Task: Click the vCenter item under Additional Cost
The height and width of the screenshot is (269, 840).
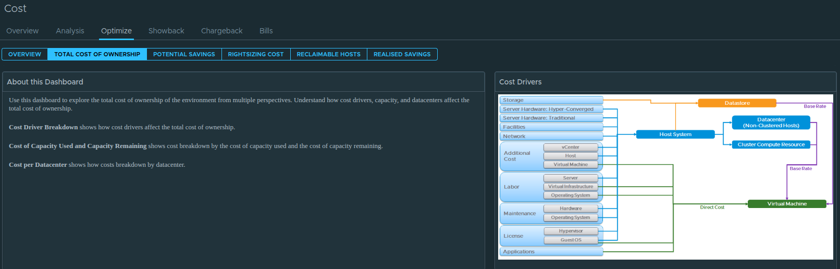Action: [x=571, y=147]
